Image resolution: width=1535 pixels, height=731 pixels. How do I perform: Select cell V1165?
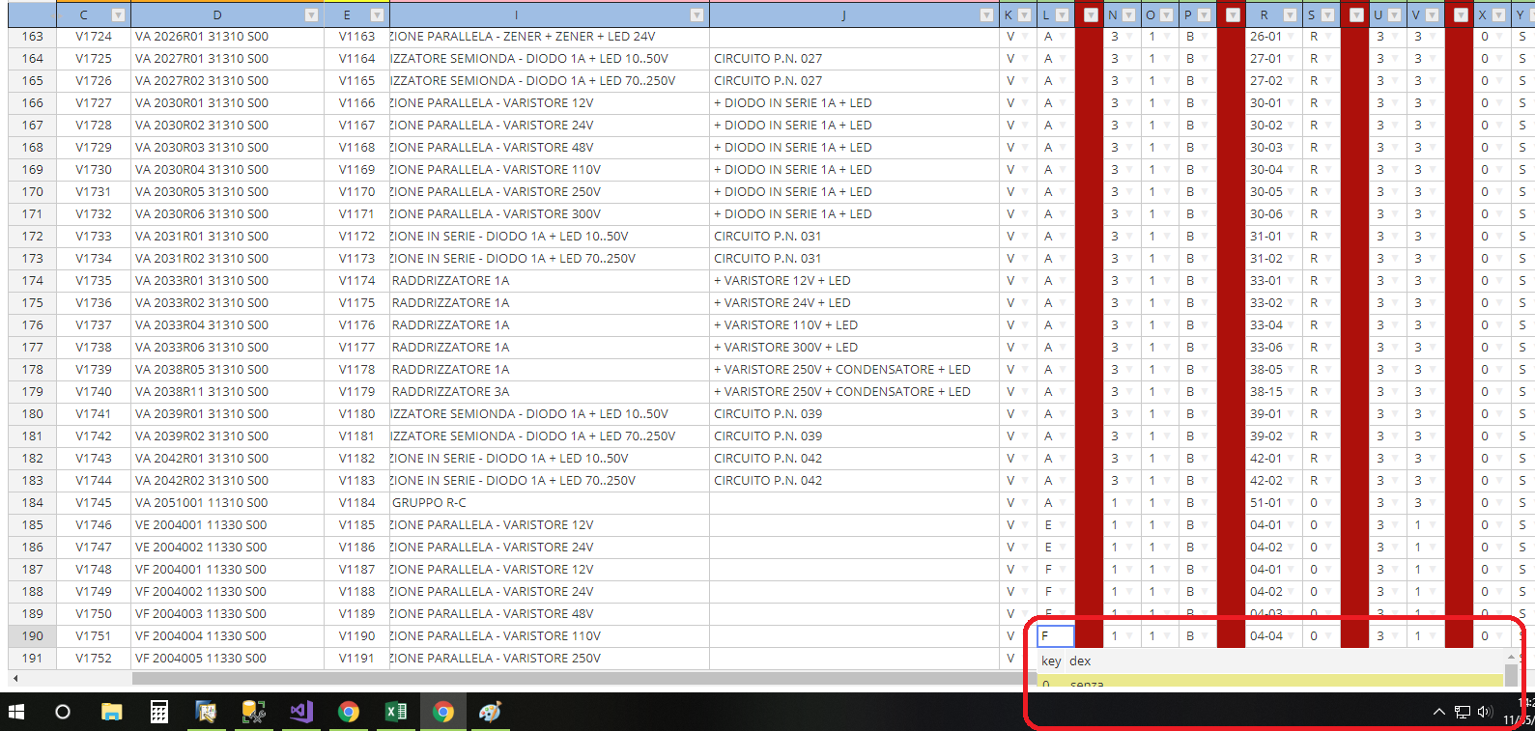click(356, 81)
